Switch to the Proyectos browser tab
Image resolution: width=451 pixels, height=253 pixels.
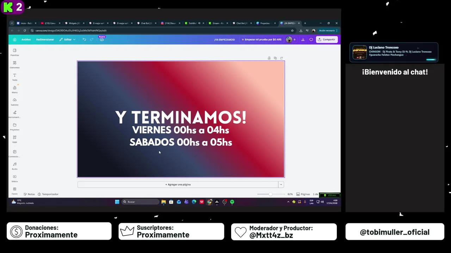pyautogui.click(x=266, y=23)
